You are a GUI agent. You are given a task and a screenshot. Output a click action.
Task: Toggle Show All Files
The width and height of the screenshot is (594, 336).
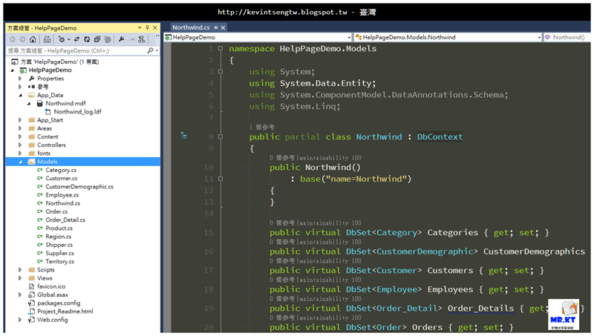coord(108,39)
